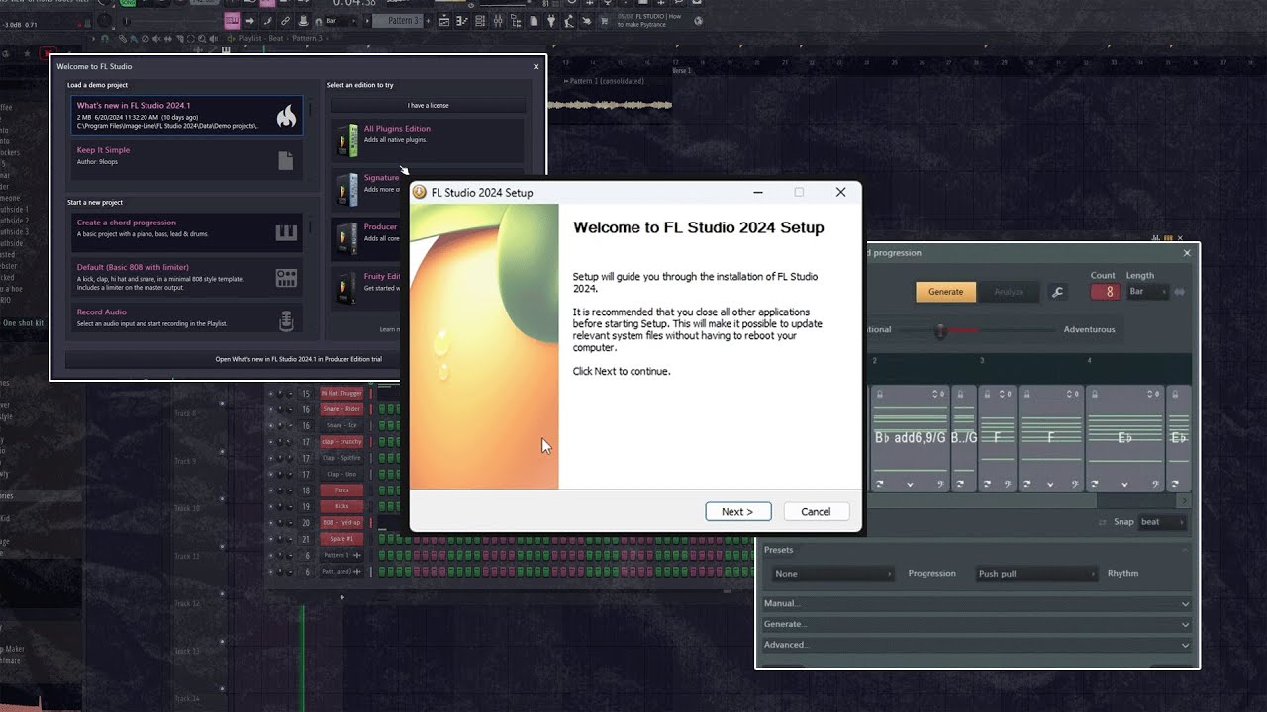Select the Fruity Edition box icon

(345, 287)
